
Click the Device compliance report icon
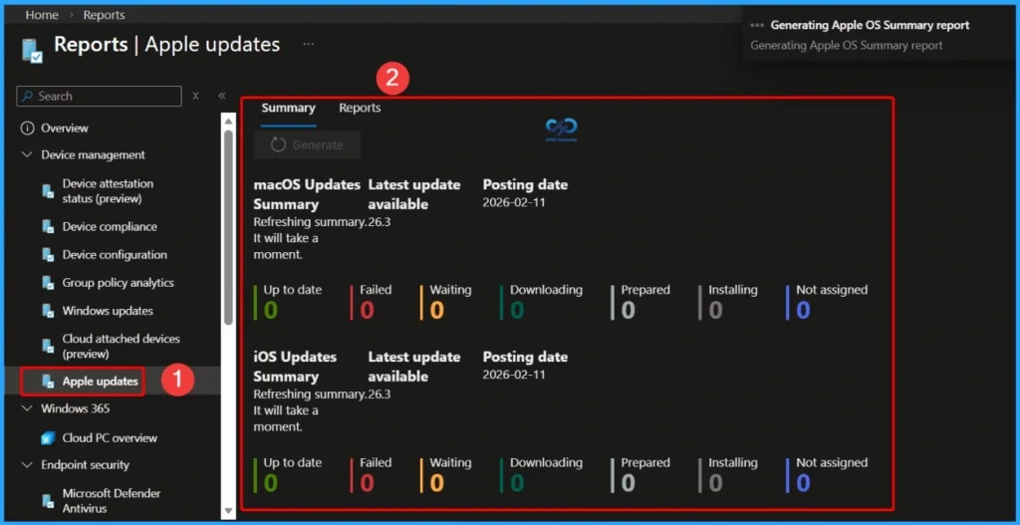pyautogui.click(x=48, y=227)
